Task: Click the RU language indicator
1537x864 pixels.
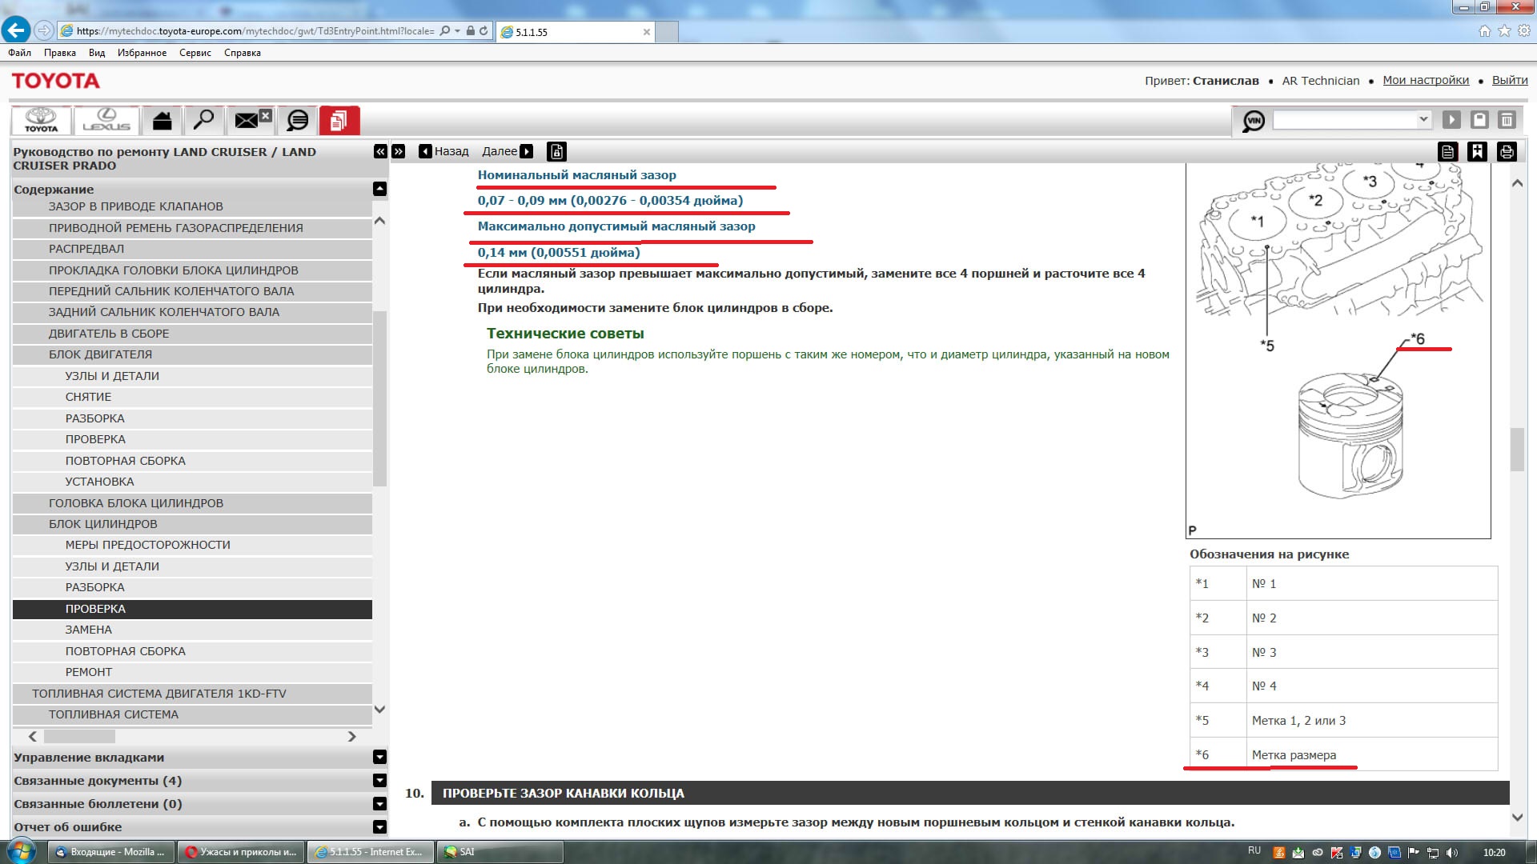Action: click(1254, 850)
